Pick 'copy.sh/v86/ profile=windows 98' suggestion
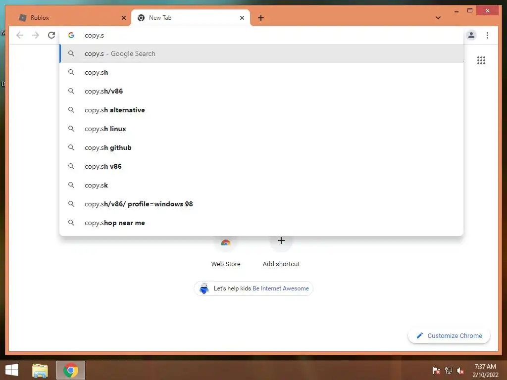This screenshot has width=507, height=380. coord(261,204)
